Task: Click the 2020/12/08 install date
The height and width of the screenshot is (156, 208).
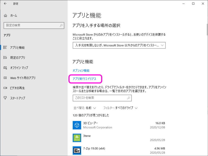Action: click(x=157, y=127)
